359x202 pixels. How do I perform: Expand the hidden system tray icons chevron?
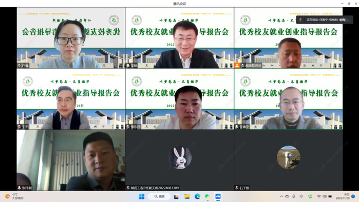point(281,196)
